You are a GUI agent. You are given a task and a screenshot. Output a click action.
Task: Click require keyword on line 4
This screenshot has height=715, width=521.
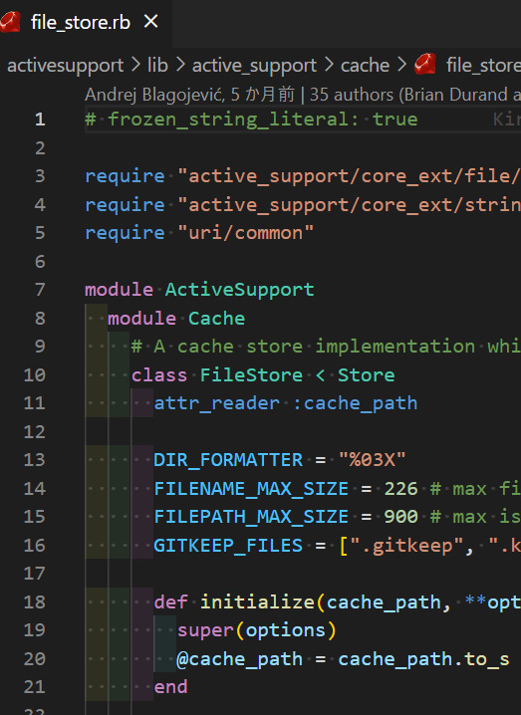point(125,205)
